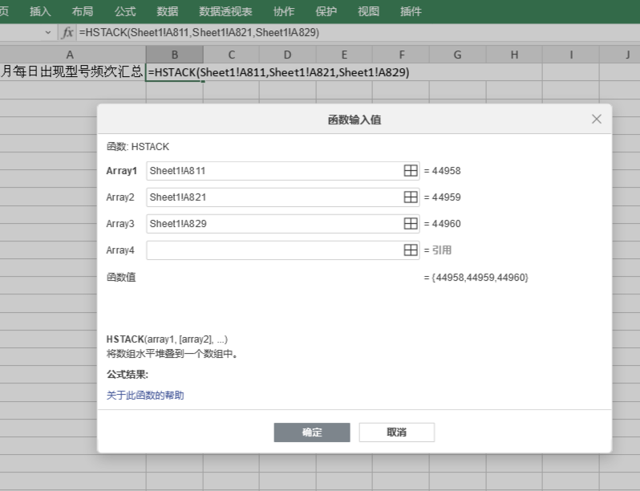Open the 数据透视表 tab
Screen dimensions: 640x491
point(225,11)
